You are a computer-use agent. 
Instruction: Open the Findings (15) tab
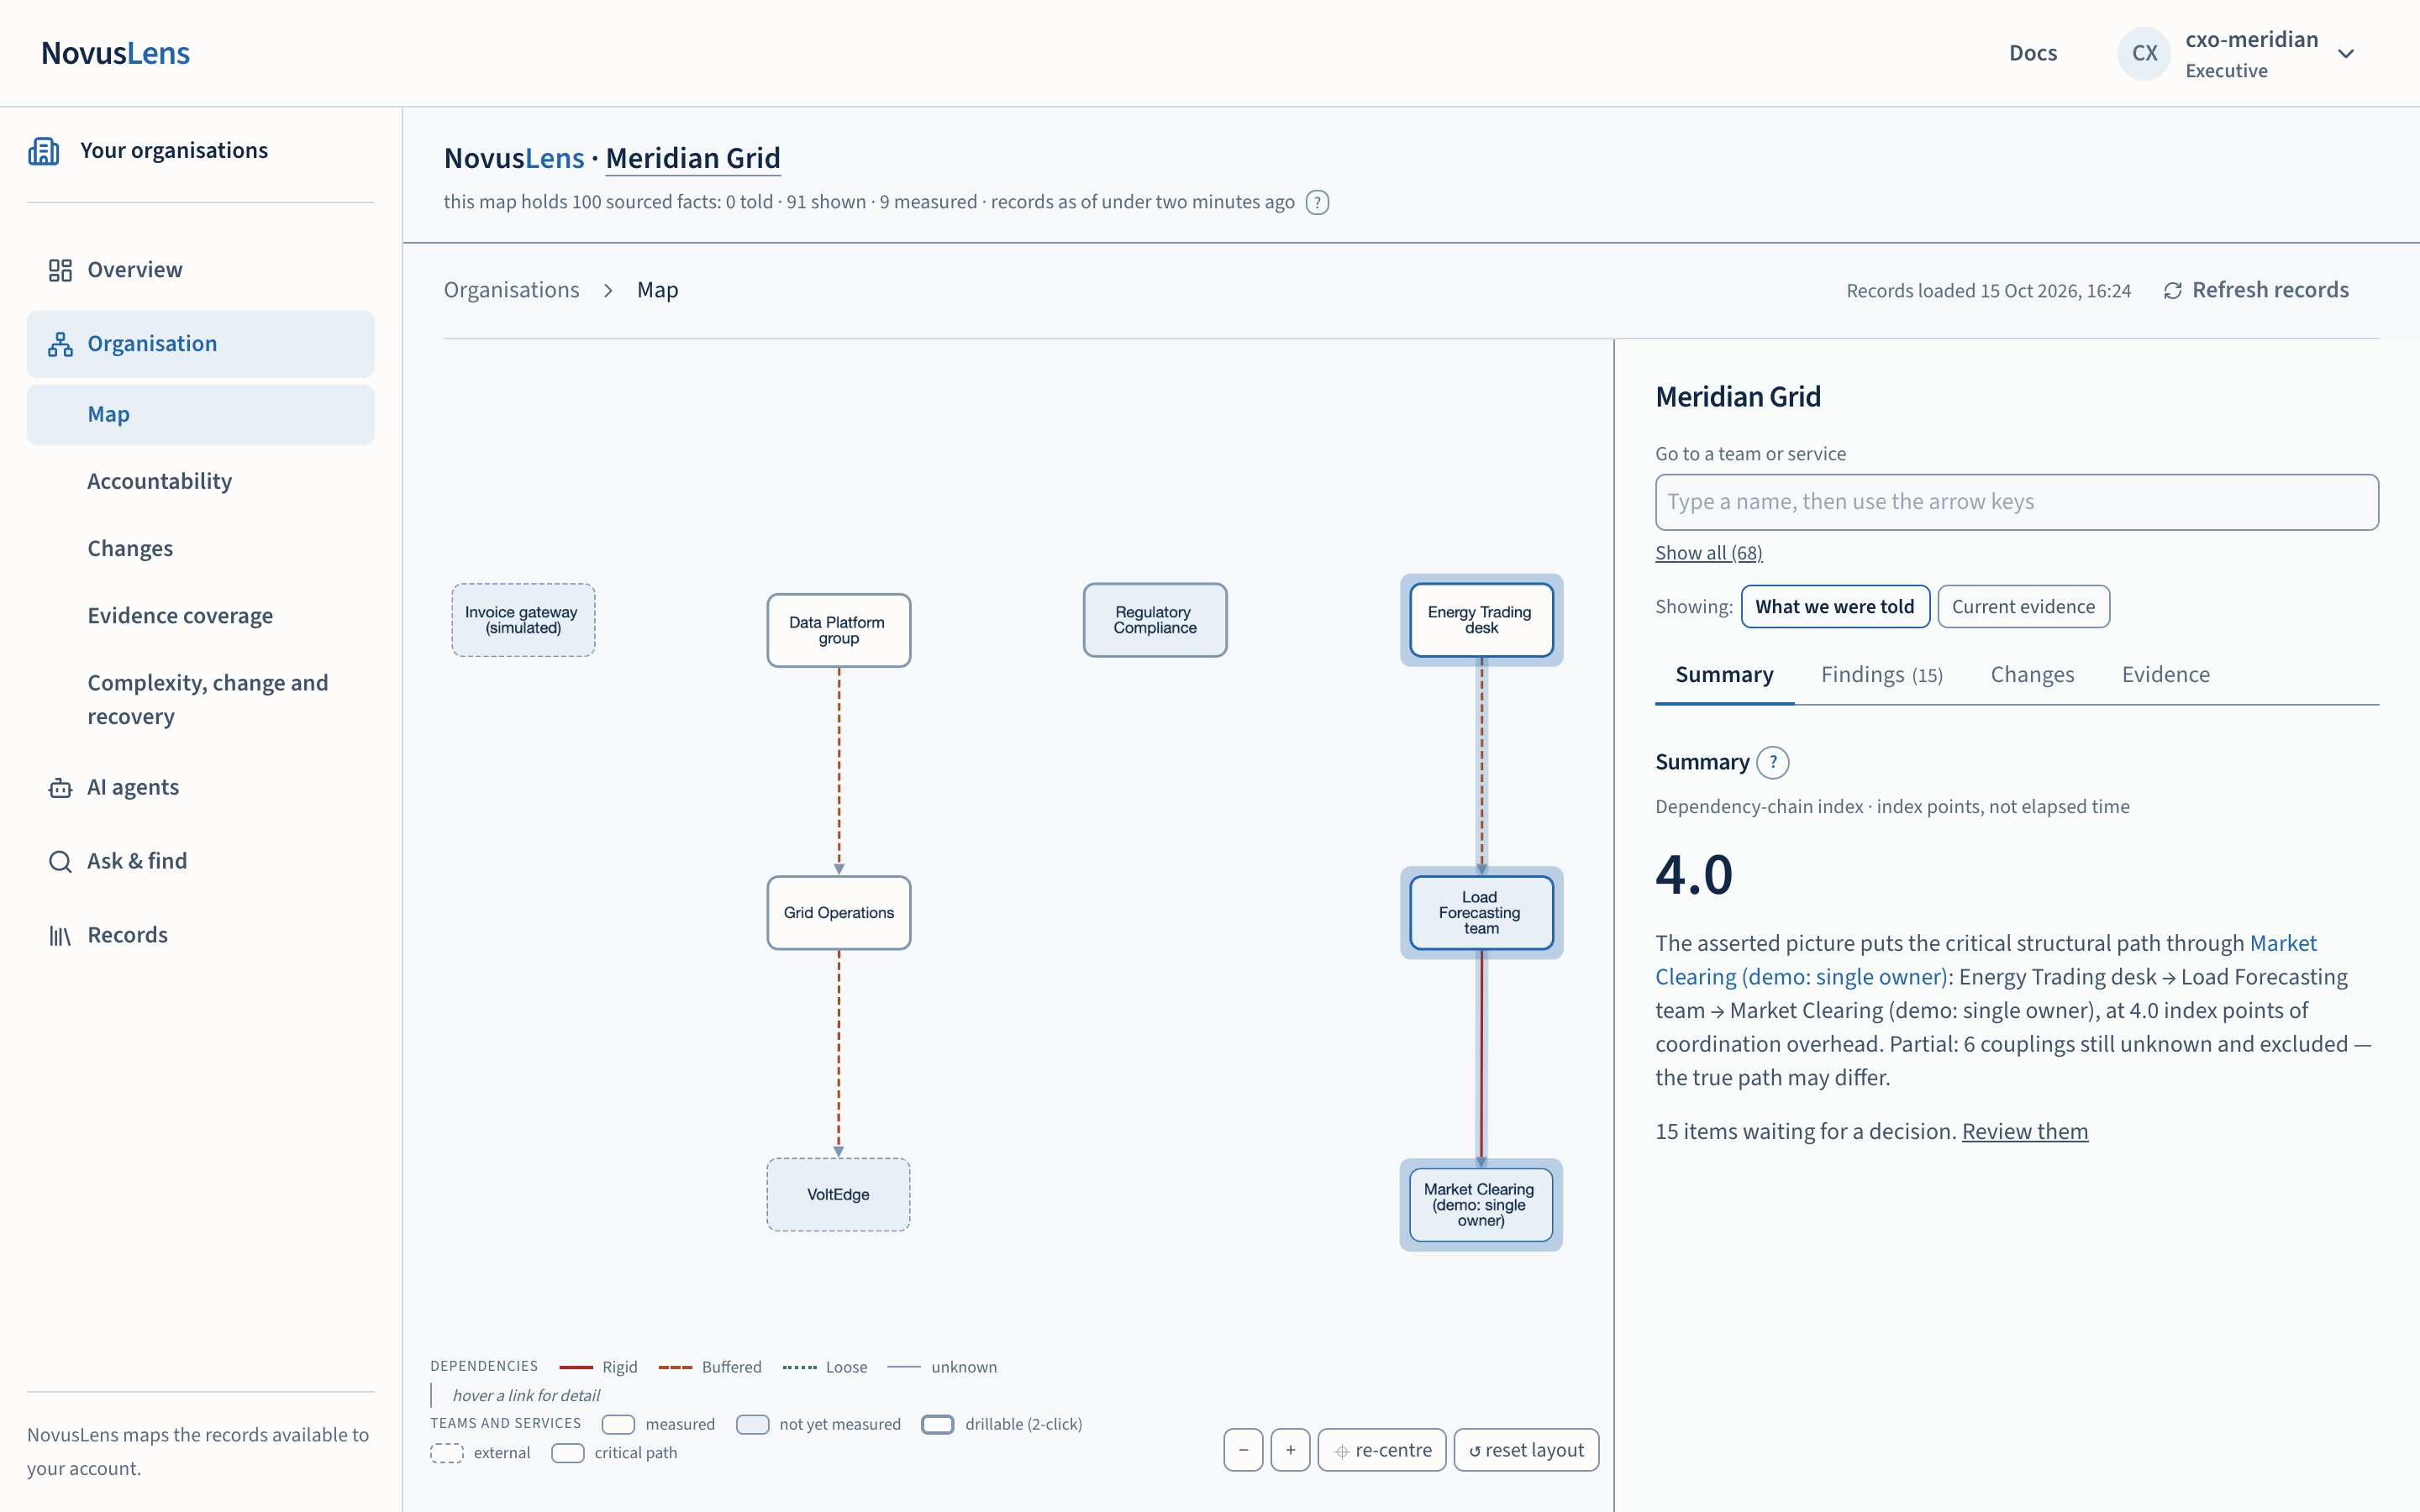point(1881,675)
